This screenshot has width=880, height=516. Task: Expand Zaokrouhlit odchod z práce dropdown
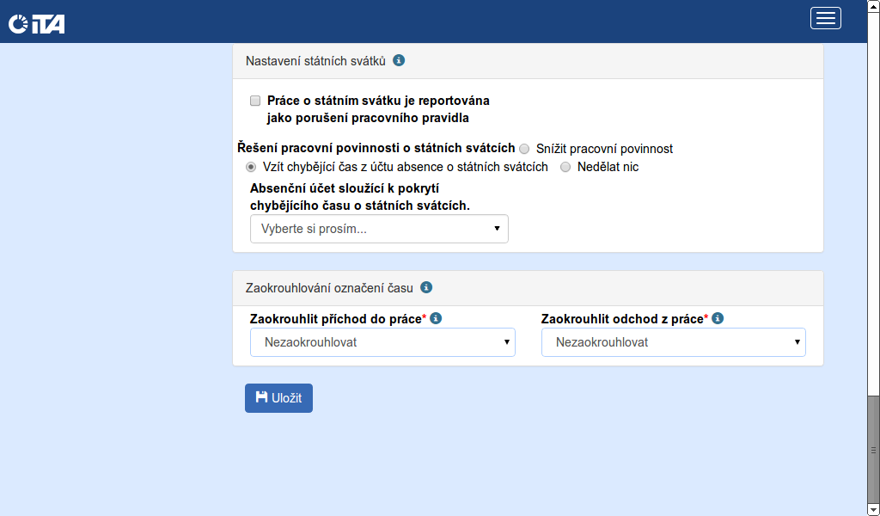coord(674,342)
